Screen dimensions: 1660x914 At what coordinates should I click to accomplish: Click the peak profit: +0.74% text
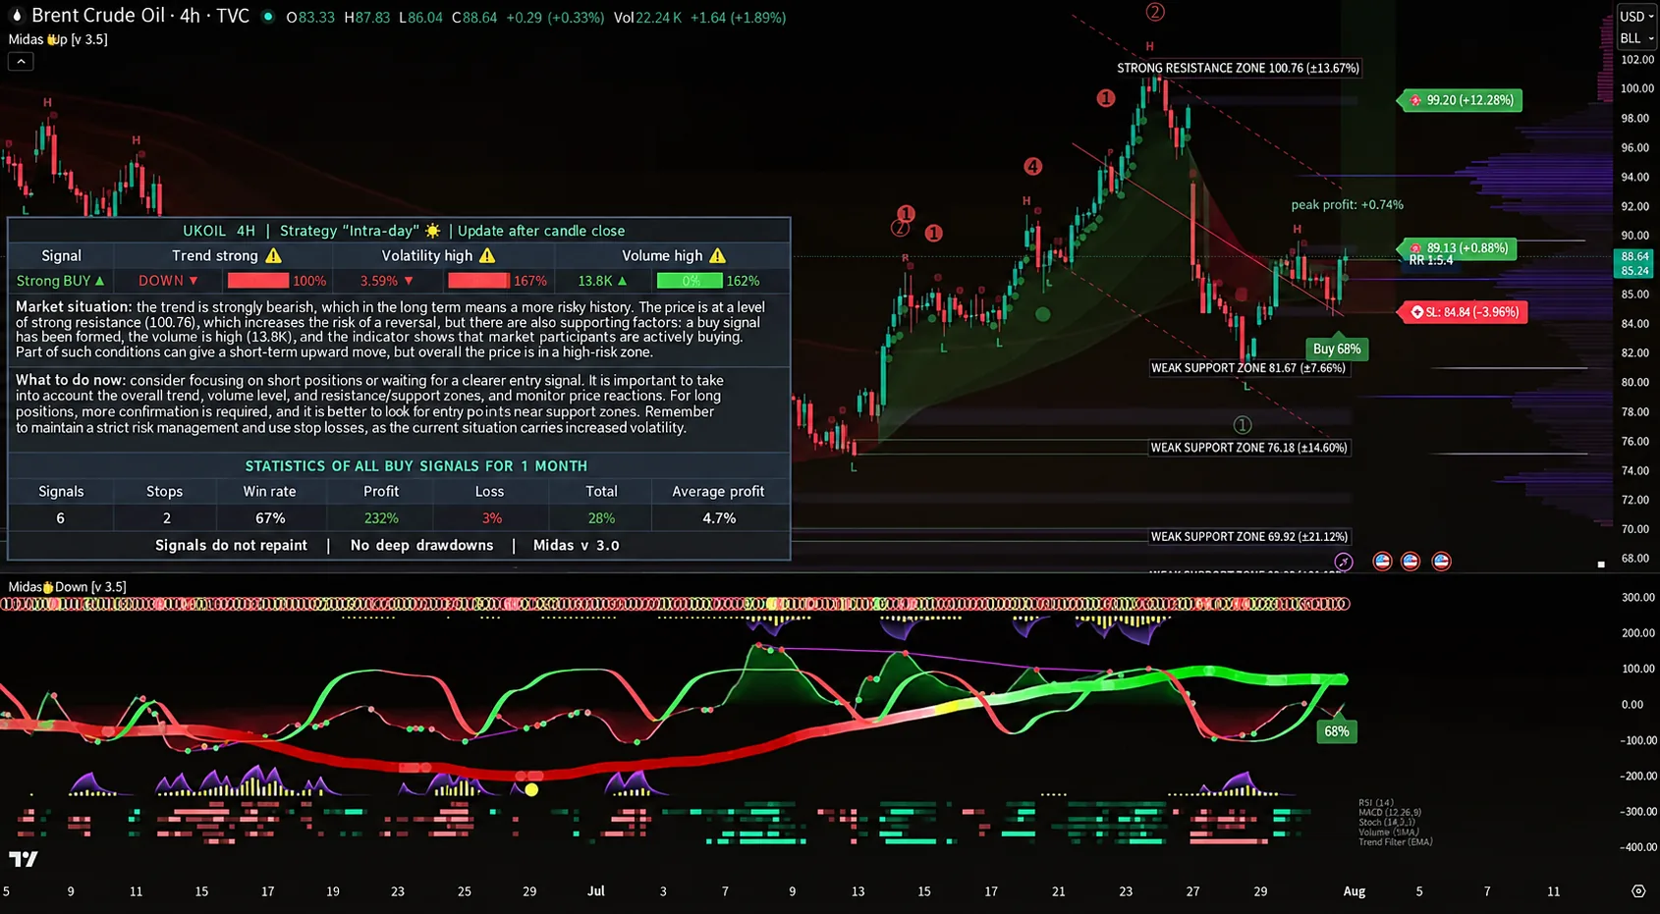tap(1347, 205)
